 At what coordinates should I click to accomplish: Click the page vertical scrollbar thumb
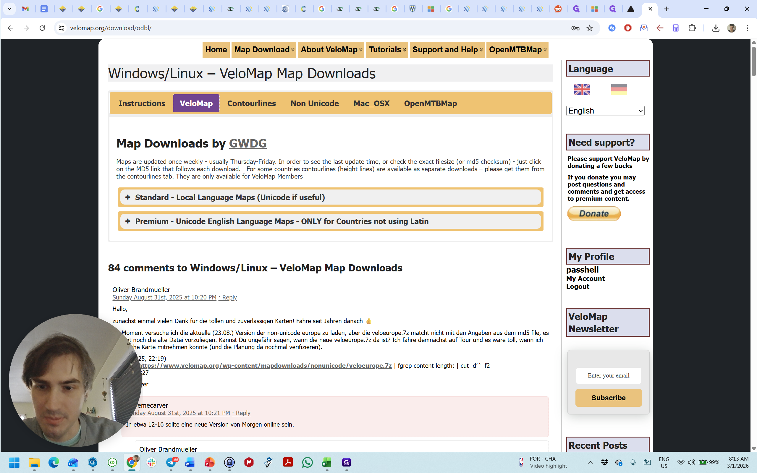coord(753,61)
